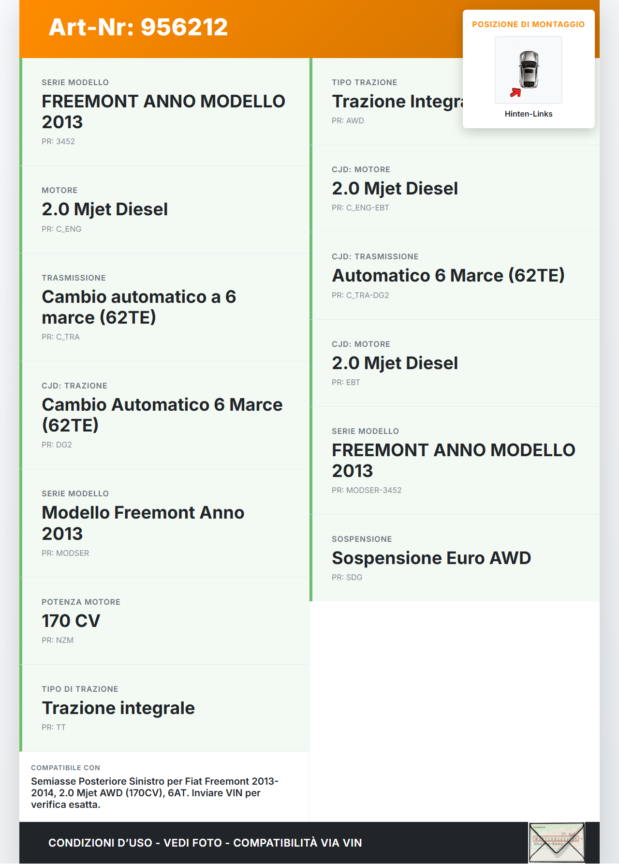Viewport: 619px width, 864px height.
Task: Click the Art-Nr: 956212 header title
Action: pos(138,27)
